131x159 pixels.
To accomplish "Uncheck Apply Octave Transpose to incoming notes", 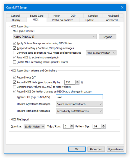I will (15, 43).
